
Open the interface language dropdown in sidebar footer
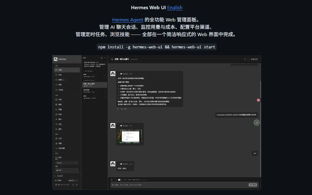(73, 181)
